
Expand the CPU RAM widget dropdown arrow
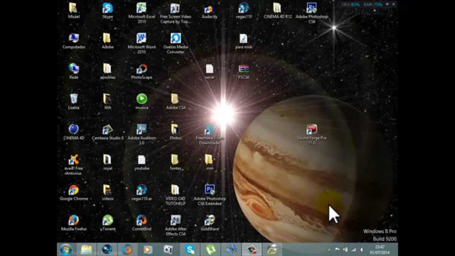pos(387,5)
